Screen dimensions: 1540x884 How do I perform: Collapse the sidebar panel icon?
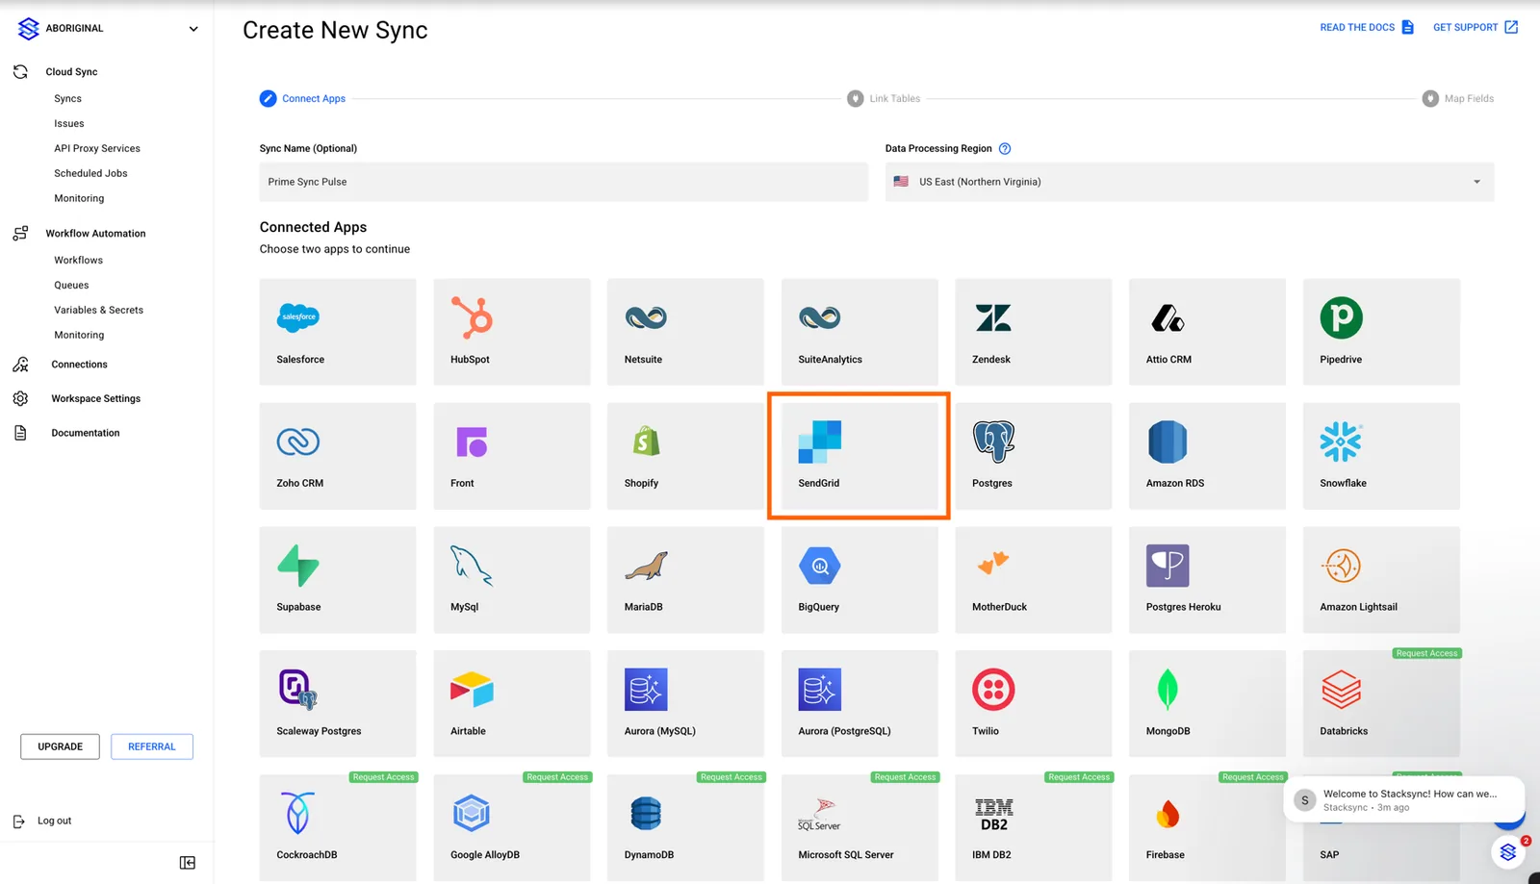[x=188, y=863]
